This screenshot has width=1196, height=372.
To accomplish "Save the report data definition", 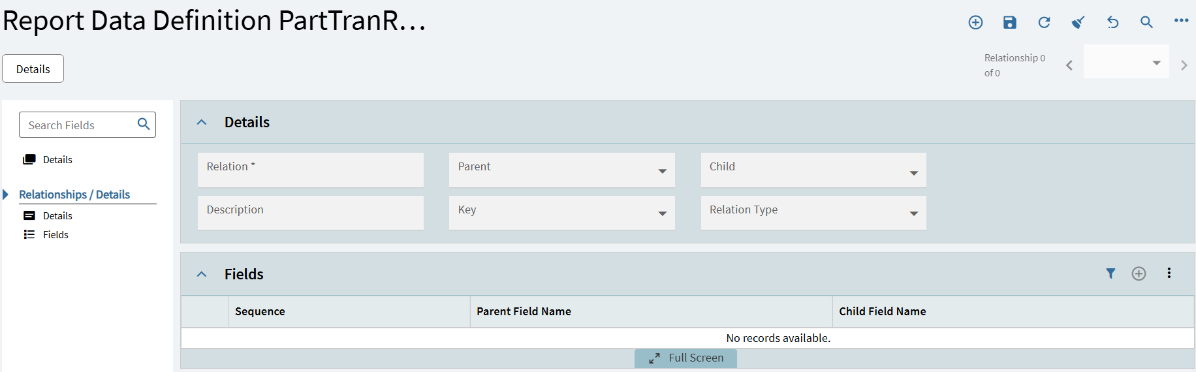I will click(x=1010, y=22).
